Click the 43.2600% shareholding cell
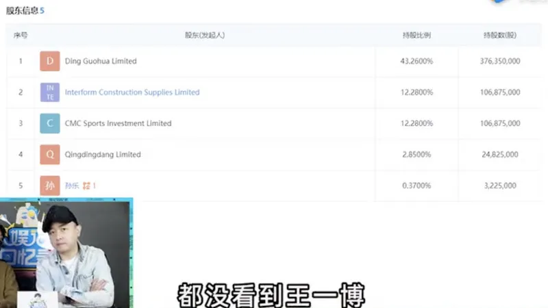 (416, 61)
